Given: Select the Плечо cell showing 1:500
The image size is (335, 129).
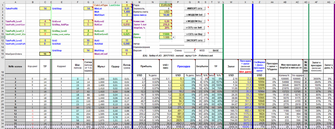Looking at the screenshot, I should pos(166,37).
